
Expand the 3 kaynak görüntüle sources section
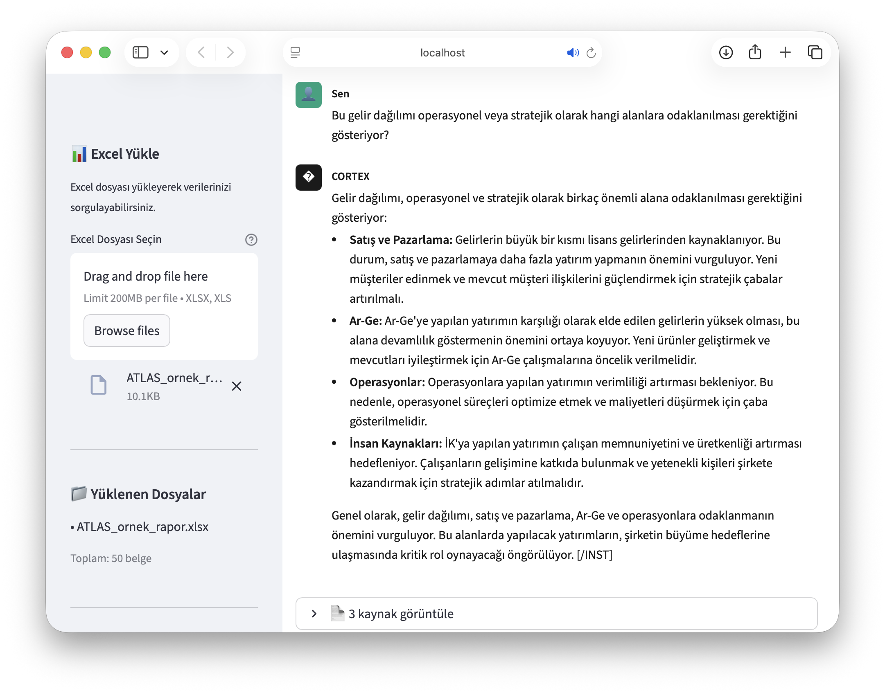coord(314,613)
